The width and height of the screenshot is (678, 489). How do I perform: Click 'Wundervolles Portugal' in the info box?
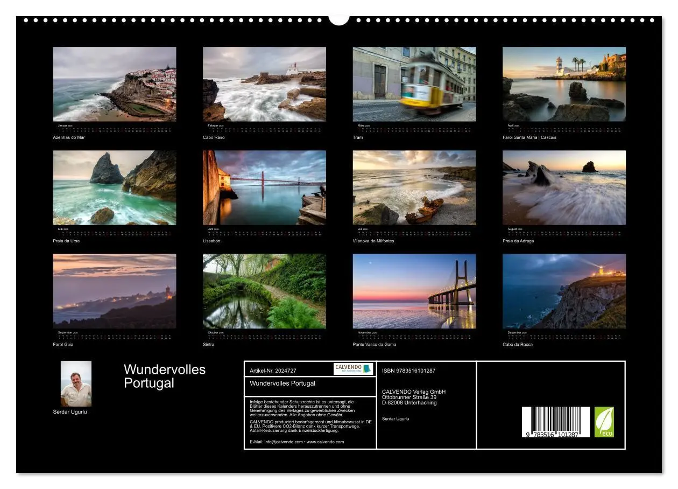click(x=282, y=383)
